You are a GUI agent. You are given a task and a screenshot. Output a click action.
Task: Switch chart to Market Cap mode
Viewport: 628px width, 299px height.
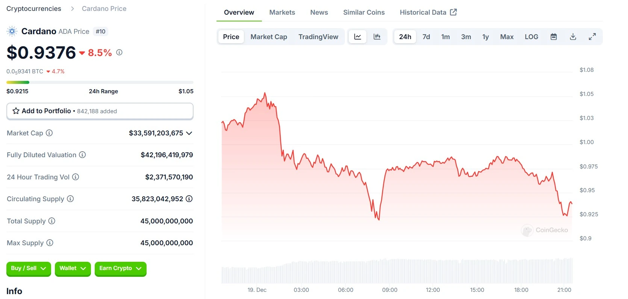coord(269,37)
